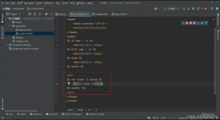Click the Project panel horizontal scrollbar
220x120 pixels.
(x=21, y=111)
